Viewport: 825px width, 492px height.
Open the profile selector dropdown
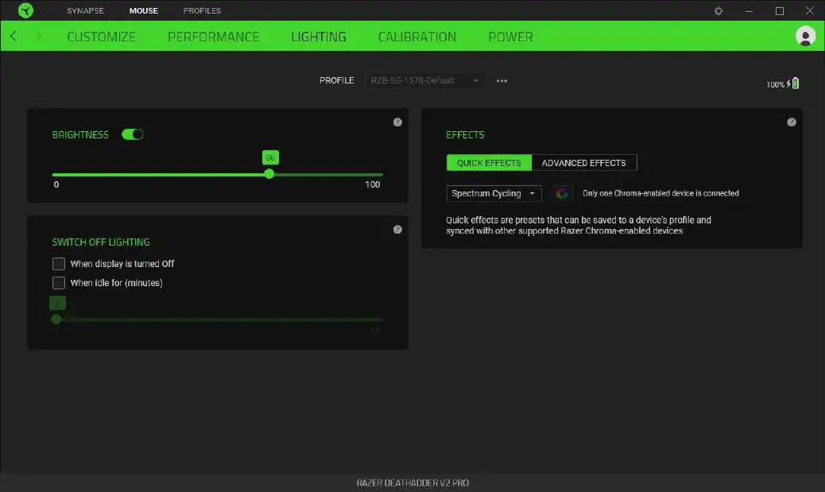[x=424, y=80]
